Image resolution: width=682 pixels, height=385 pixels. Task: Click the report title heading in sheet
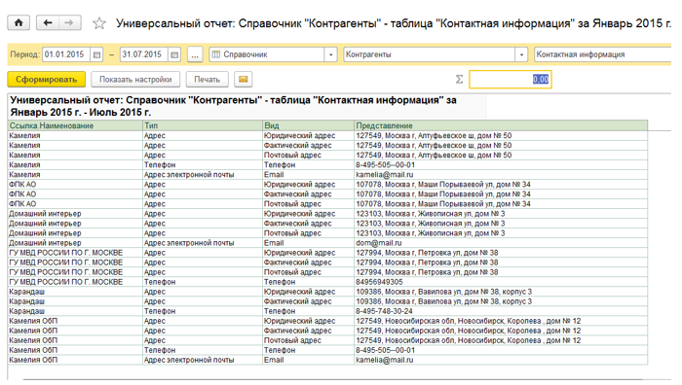tap(233, 106)
